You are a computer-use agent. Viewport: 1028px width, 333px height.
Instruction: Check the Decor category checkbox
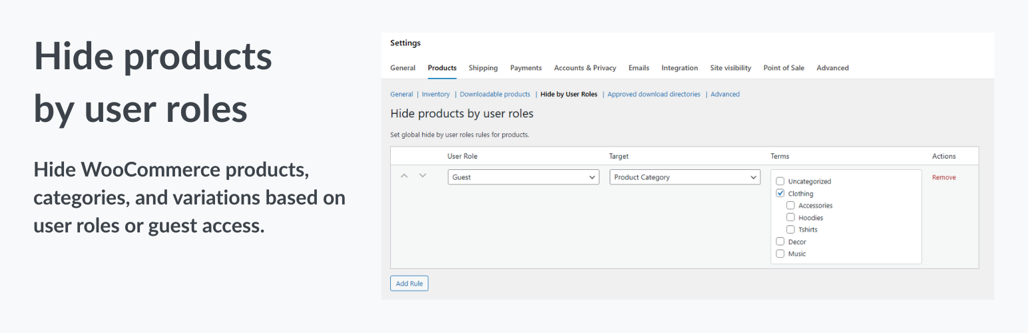click(780, 242)
